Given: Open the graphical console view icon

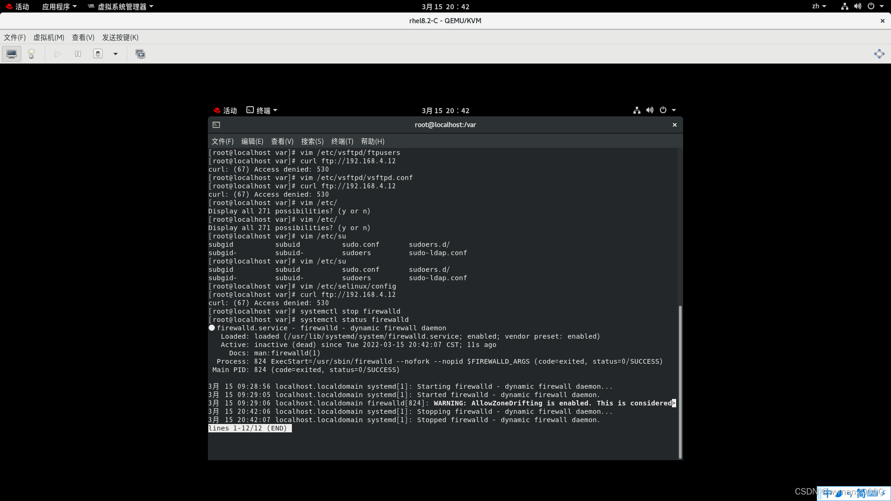Looking at the screenshot, I should (x=11, y=53).
